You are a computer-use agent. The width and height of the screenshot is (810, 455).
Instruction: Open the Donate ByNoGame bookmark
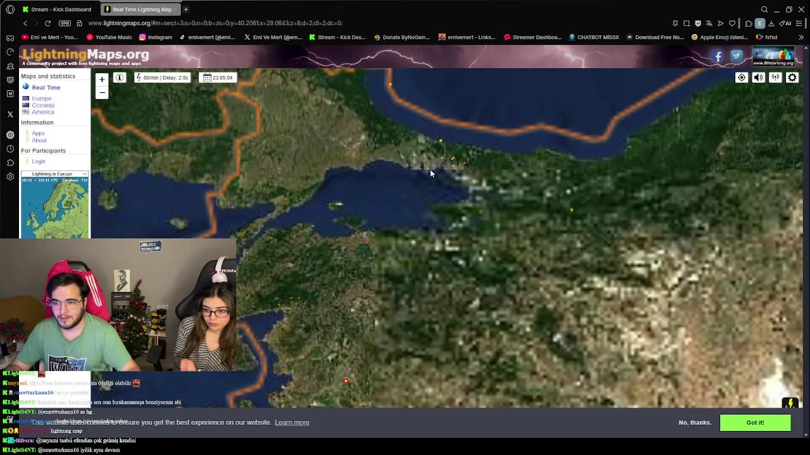[402, 37]
